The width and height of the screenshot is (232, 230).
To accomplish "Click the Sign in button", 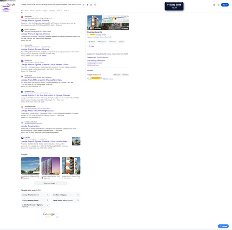I will (x=225, y=5).
